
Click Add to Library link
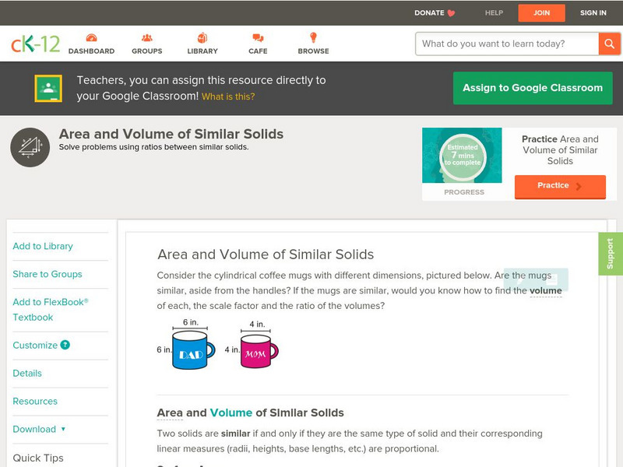(x=43, y=246)
